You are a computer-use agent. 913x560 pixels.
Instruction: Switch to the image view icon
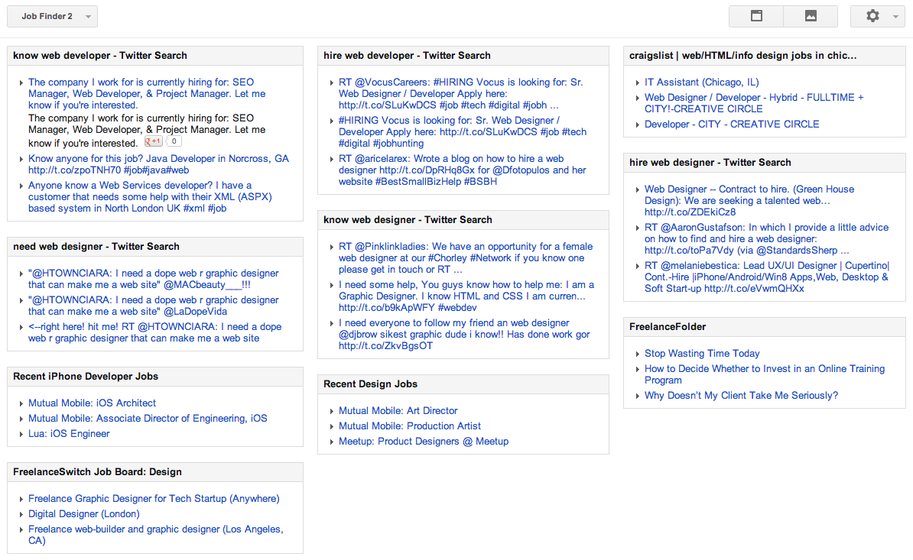coord(811,16)
